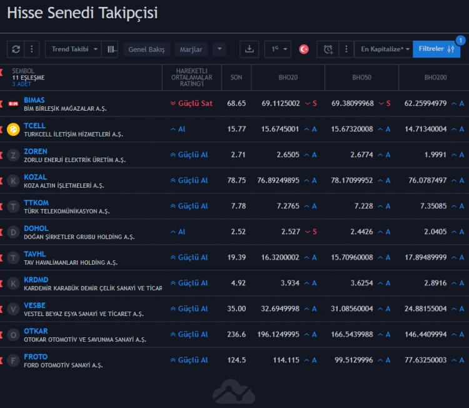Sort by the BHO200 column header
The height and width of the screenshot is (408, 469).
tap(435, 78)
